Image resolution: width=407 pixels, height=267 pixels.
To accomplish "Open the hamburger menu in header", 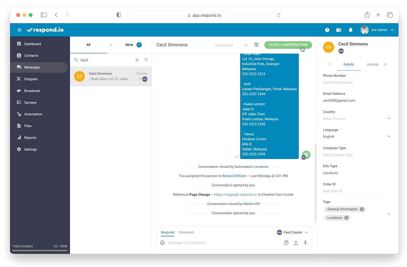I will (19, 30).
